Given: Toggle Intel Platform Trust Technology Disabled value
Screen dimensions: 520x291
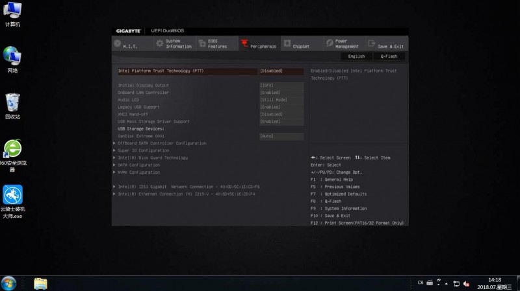Looking at the screenshot, I should (x=281, y=71).
